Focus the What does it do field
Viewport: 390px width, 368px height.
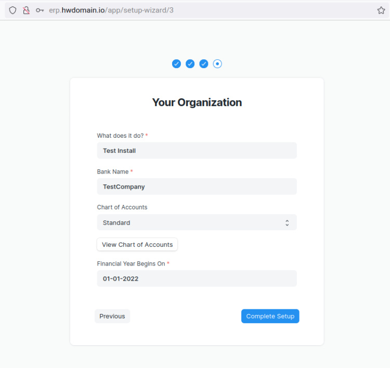pyautogui.click(x=197, y=151)
